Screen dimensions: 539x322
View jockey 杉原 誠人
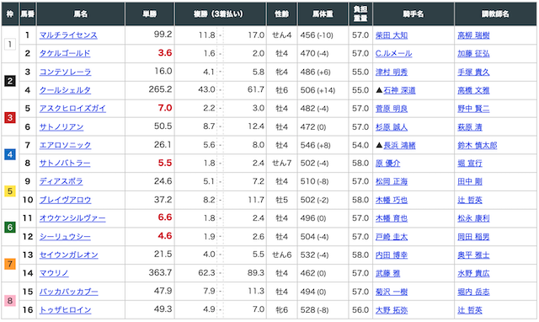pyautogui.click(x=392, y=127)
